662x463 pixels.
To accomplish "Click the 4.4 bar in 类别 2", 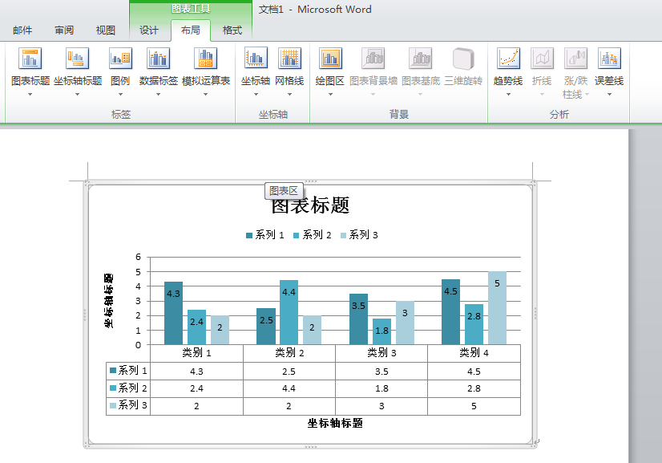I will click(289, 312).
